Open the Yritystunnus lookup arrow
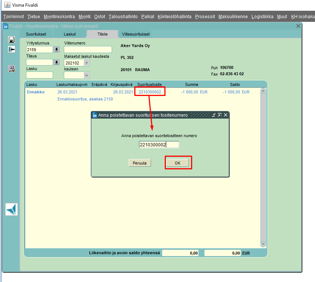The height and width of the screenshot is (282, 315). click(x=57, y=50)
